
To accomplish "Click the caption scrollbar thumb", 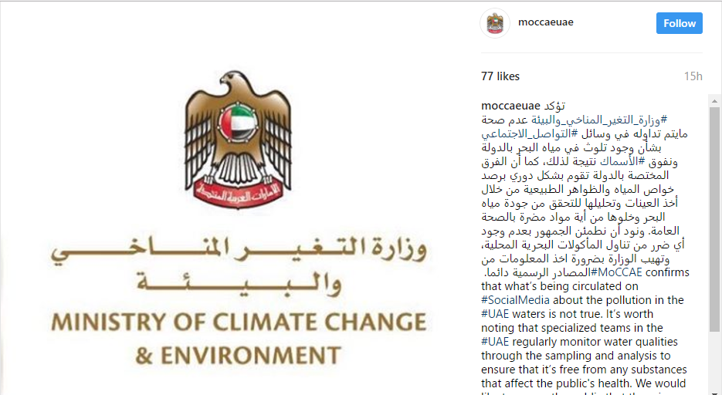I will click(x=714, y=219).
